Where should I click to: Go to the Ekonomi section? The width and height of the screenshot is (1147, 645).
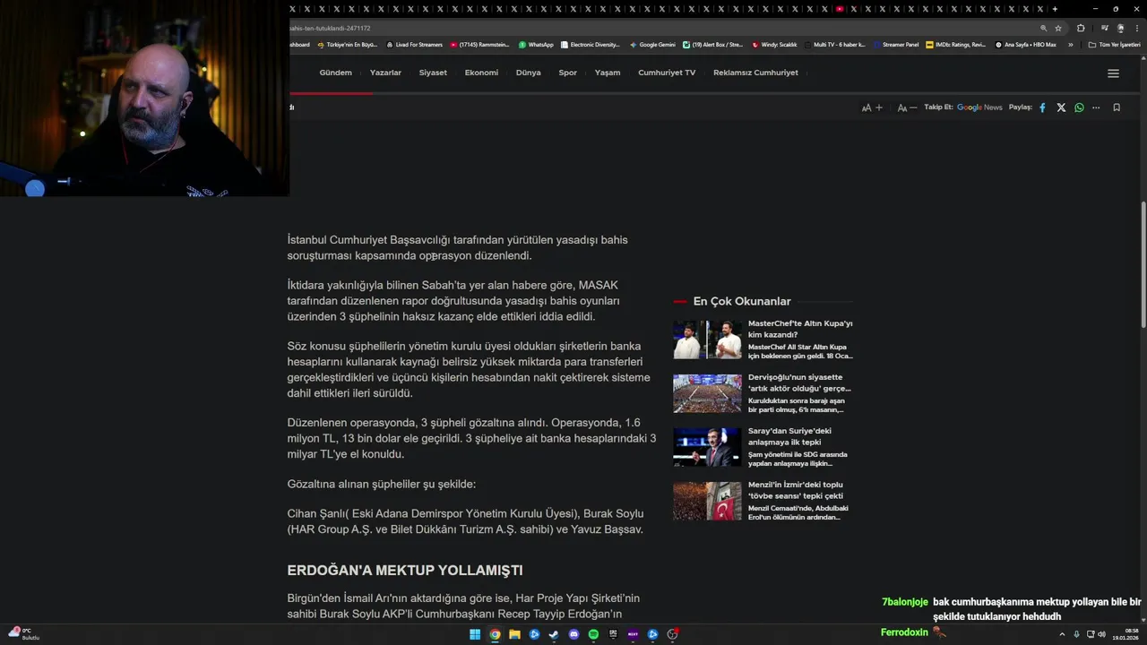pyautogui.click(x=481, y=73)
